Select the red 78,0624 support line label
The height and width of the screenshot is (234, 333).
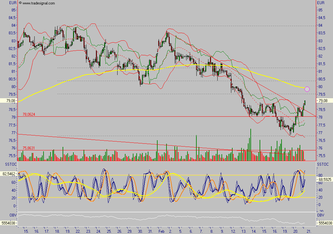pyautogui.click(x=29, y=114)
